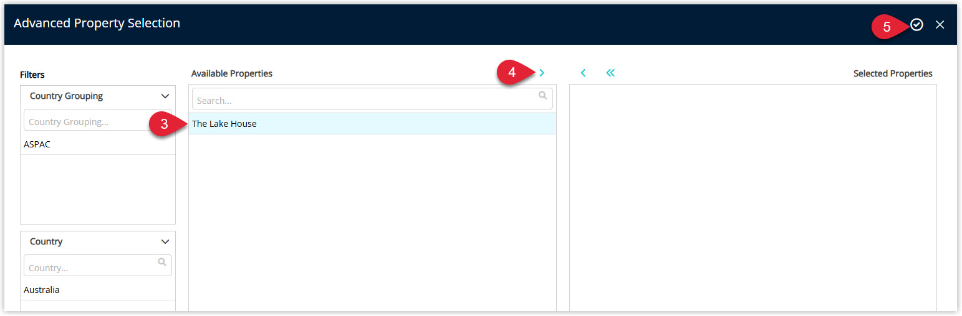This screenshot has height=316, width=962.
Task: Close the Advanced Property Selection dialog
Action: click(x=940, y=25)
